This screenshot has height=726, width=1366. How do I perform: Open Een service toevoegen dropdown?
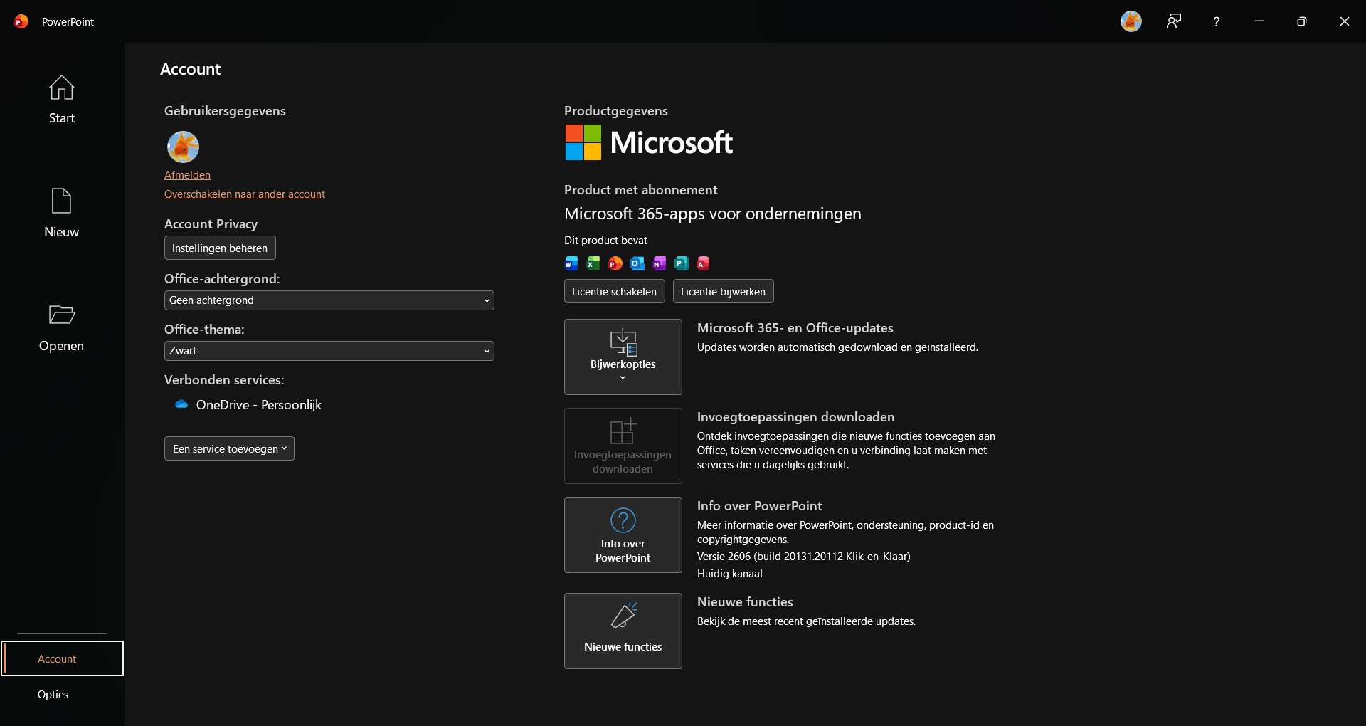[229, 448]
